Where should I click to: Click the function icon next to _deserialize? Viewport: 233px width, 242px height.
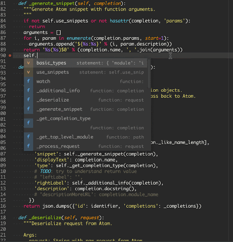[29, 100]
